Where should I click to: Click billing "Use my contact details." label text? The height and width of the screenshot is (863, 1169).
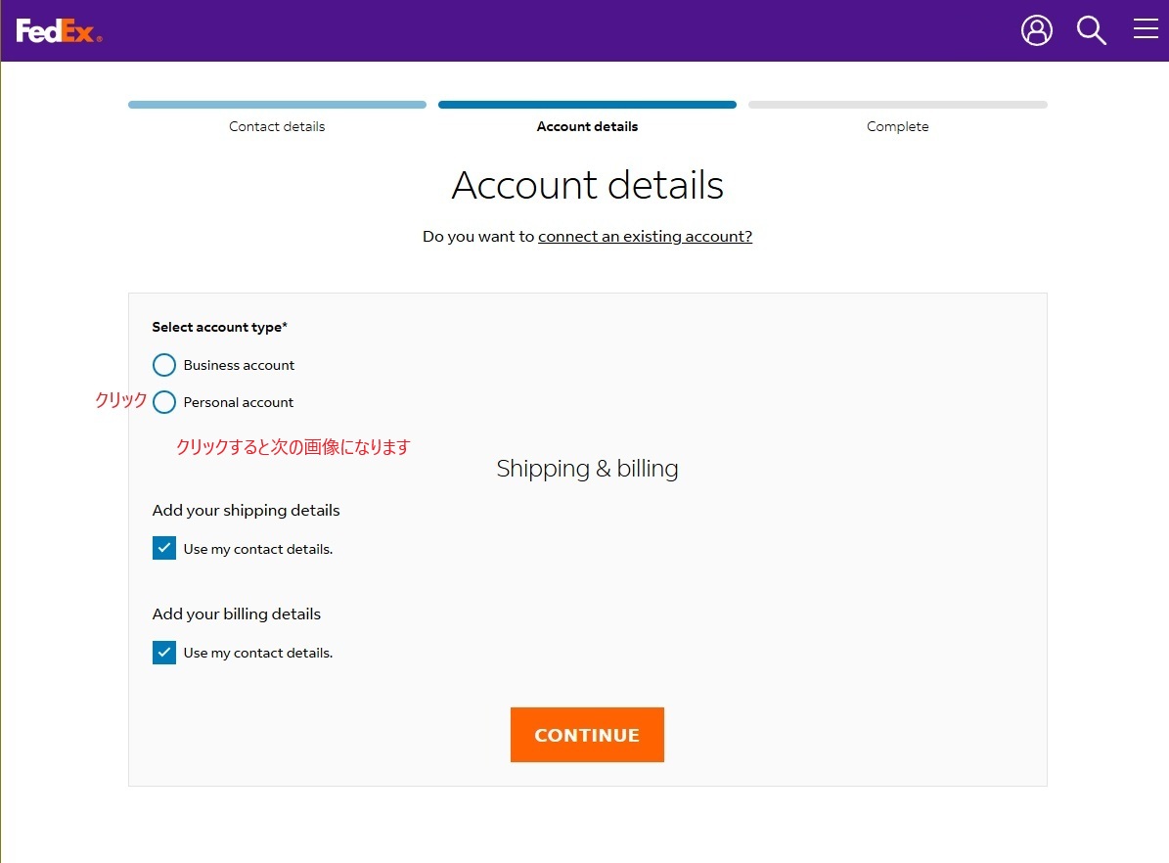[x=258, y=653]
